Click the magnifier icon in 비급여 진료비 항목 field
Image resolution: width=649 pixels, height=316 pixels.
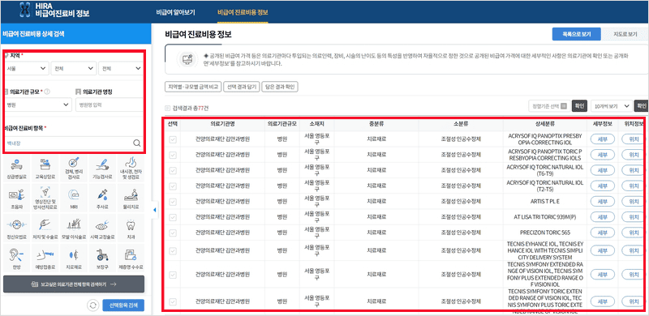point(136,143)
